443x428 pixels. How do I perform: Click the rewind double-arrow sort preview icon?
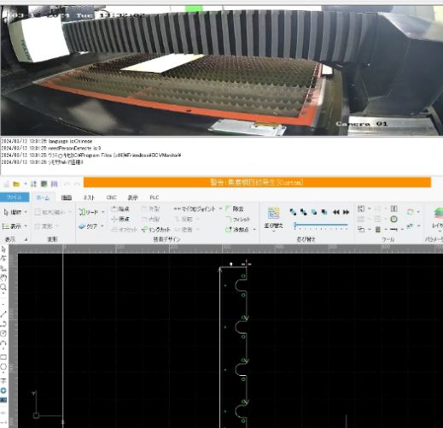pyautogui.click(x=336, y=212)
